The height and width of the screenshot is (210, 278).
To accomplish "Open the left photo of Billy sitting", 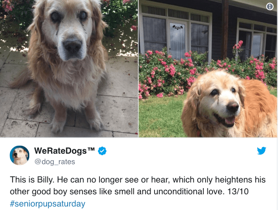I will (x=69, y=69).
